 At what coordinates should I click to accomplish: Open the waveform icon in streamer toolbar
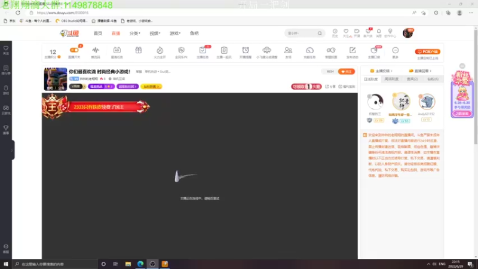(x=96, y=51)
